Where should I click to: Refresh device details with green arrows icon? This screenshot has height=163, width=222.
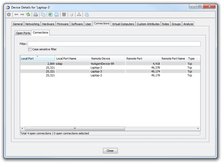tap(28, 15)
